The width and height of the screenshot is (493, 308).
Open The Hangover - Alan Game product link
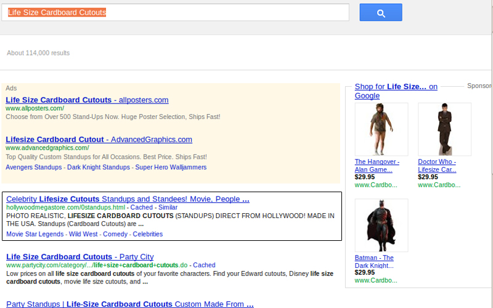(377, 166)
